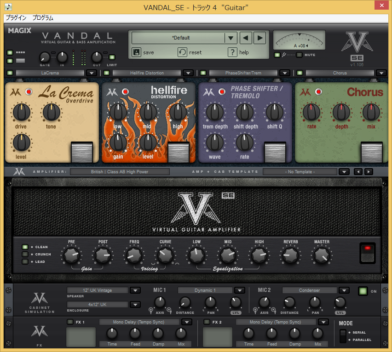
Task: Click the tuning fork icon
Action: coord(284,55)
